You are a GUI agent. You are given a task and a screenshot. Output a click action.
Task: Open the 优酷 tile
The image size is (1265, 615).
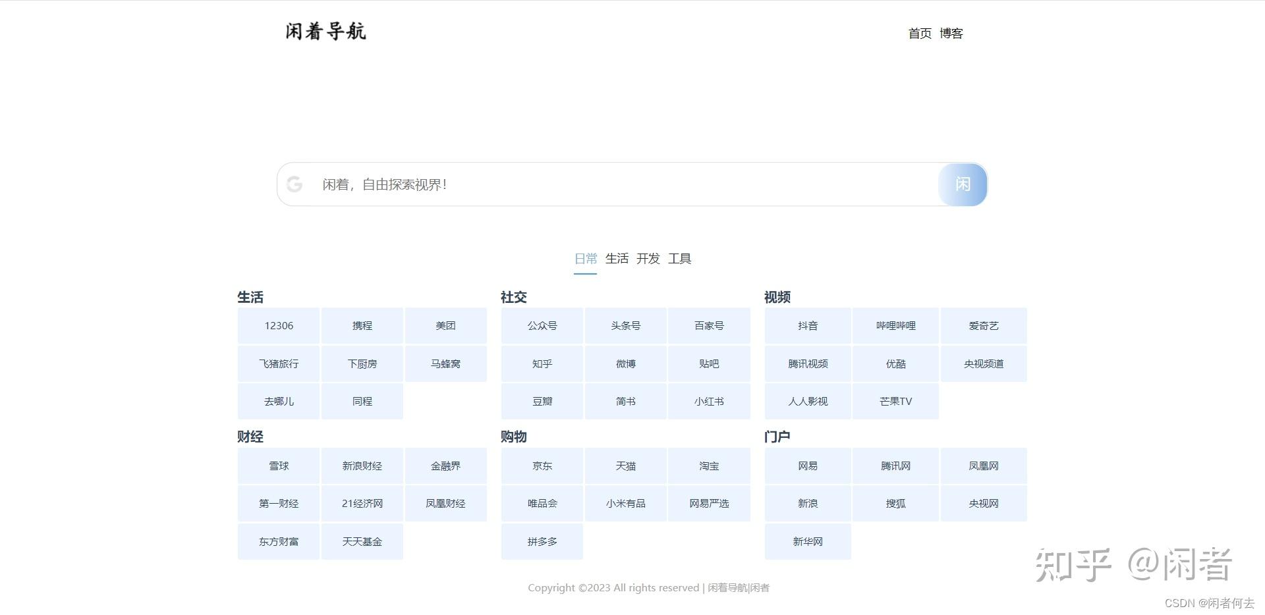tap(896, 363)
